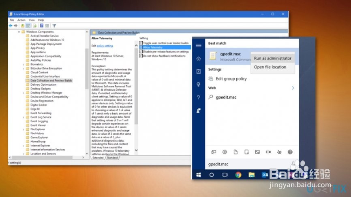This screenshot has height=197, width=351.
Task: Click the Filter funnel icon
Action: click(x=54, y=25)
